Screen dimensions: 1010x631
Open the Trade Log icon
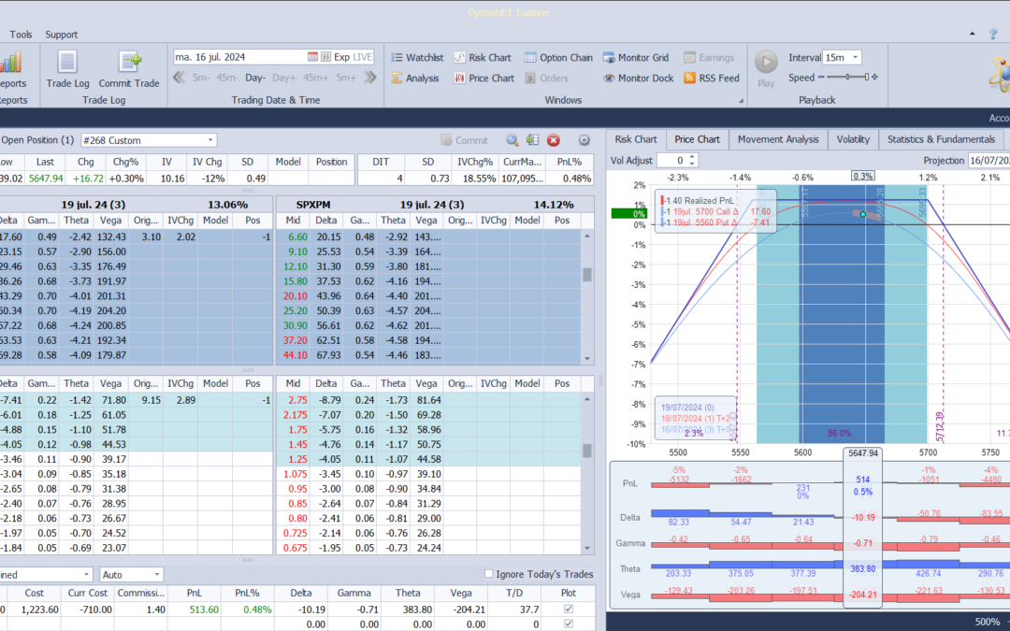67,64
